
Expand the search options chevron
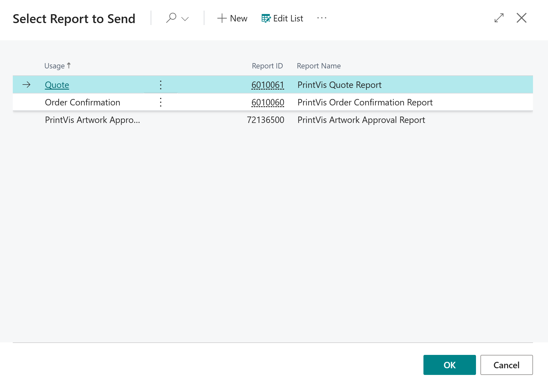pyautogui.click(x=185, y=19)
